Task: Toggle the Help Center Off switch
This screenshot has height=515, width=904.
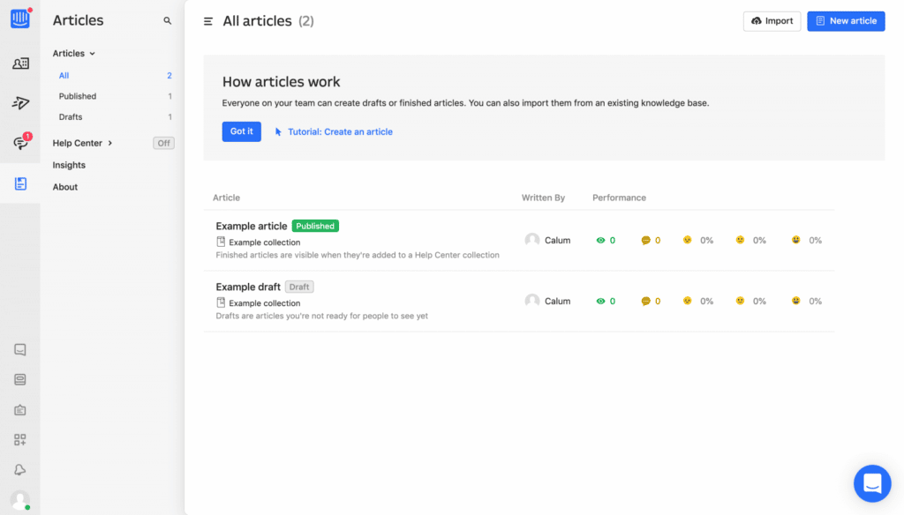Action: point(163,143)
